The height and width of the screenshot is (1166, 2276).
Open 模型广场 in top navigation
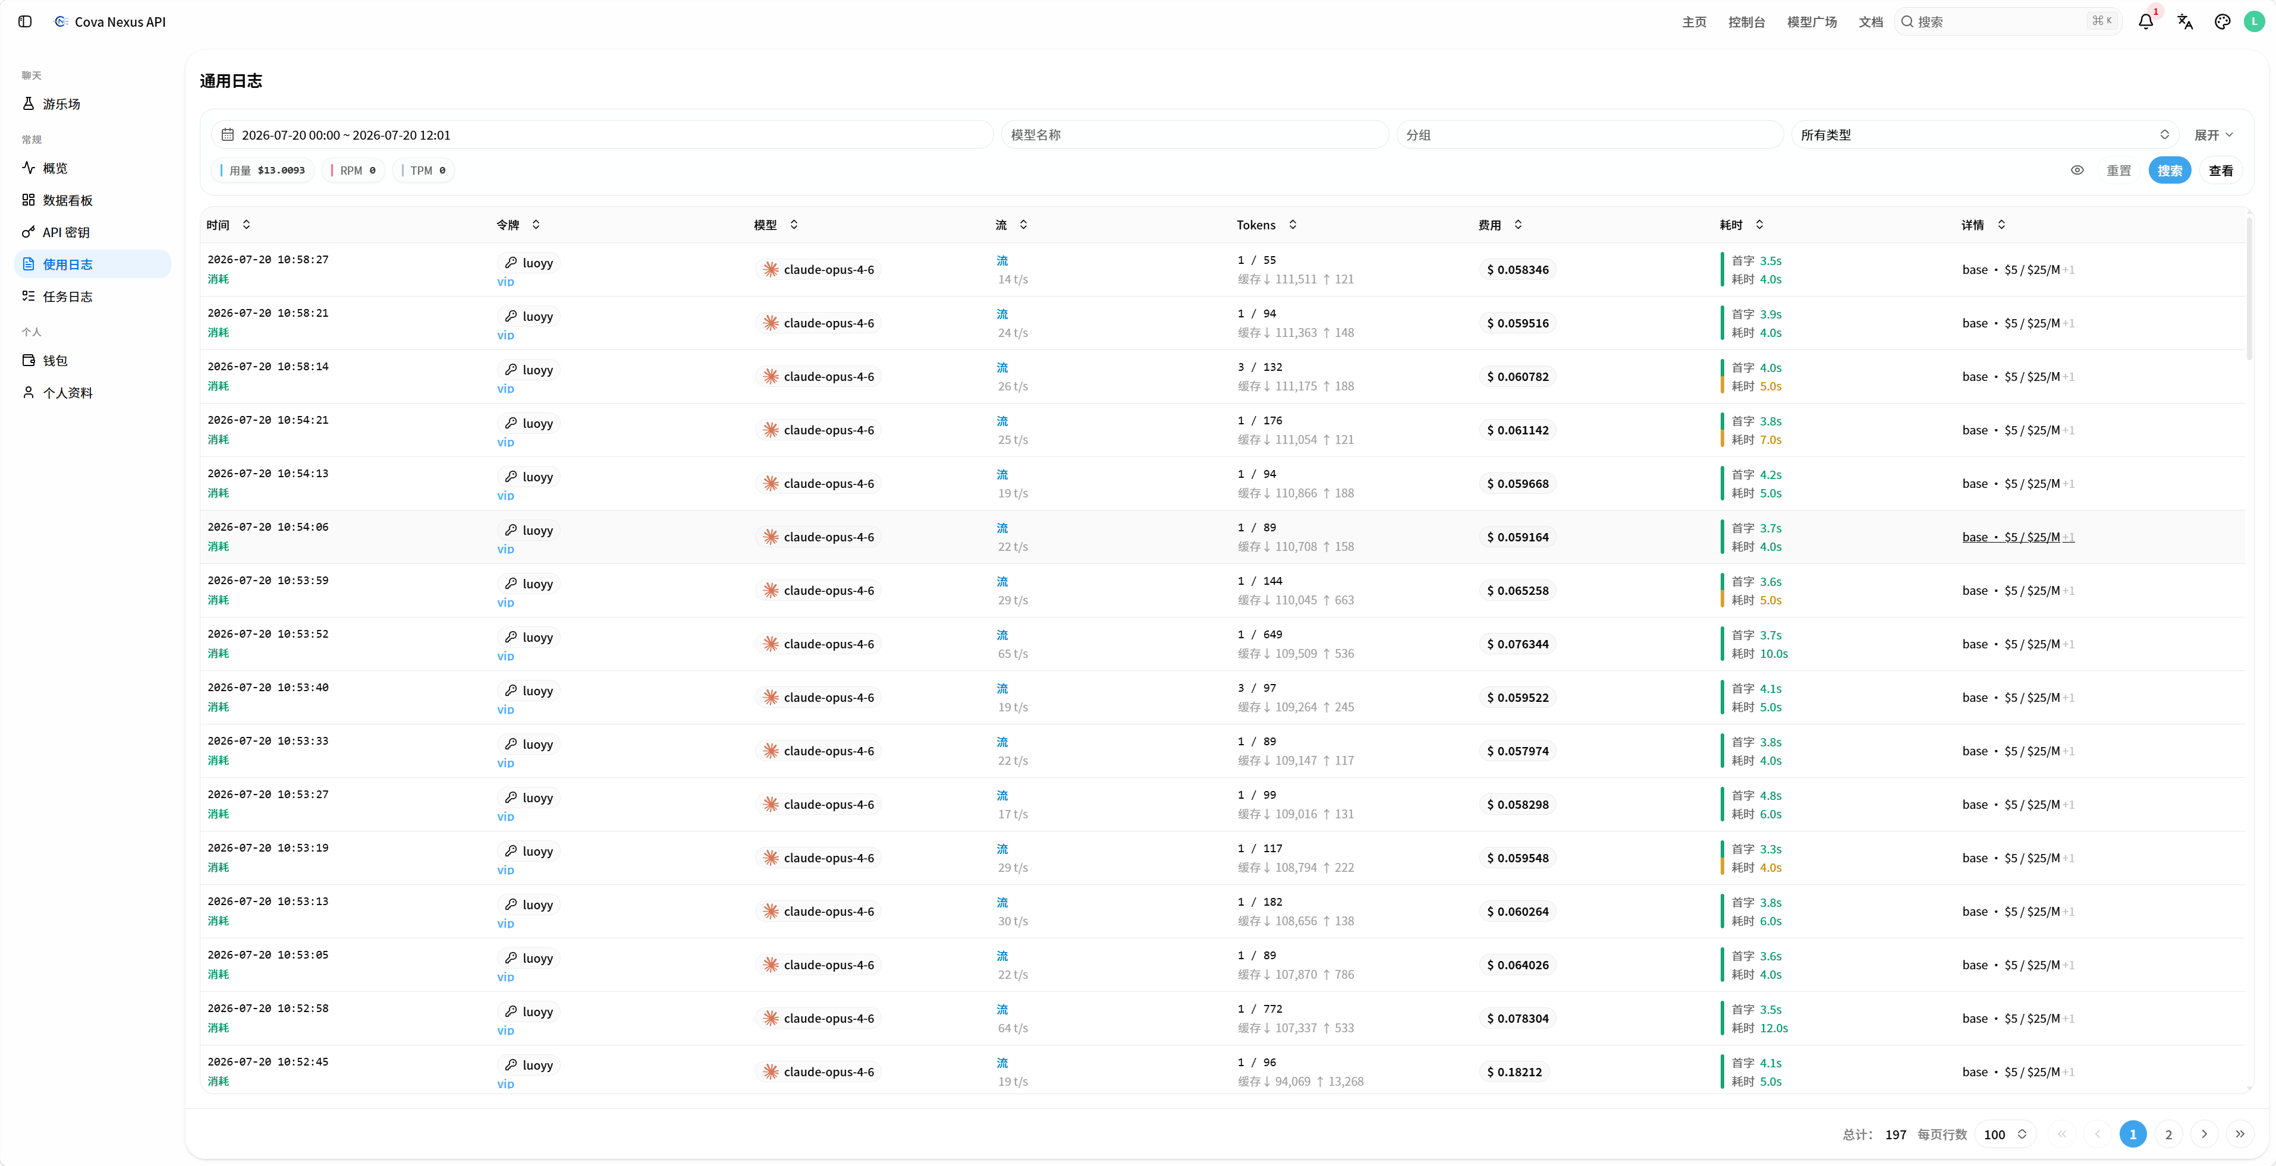[x=1811, y=21]
